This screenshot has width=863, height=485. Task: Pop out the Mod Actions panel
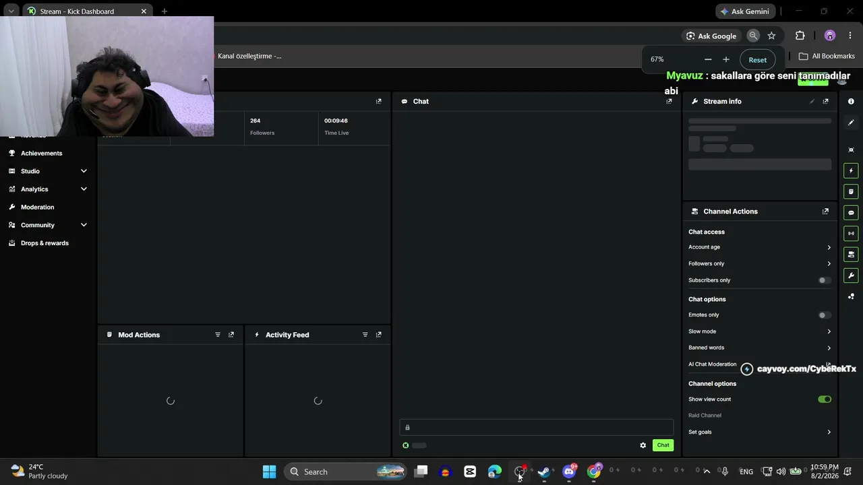231,335
